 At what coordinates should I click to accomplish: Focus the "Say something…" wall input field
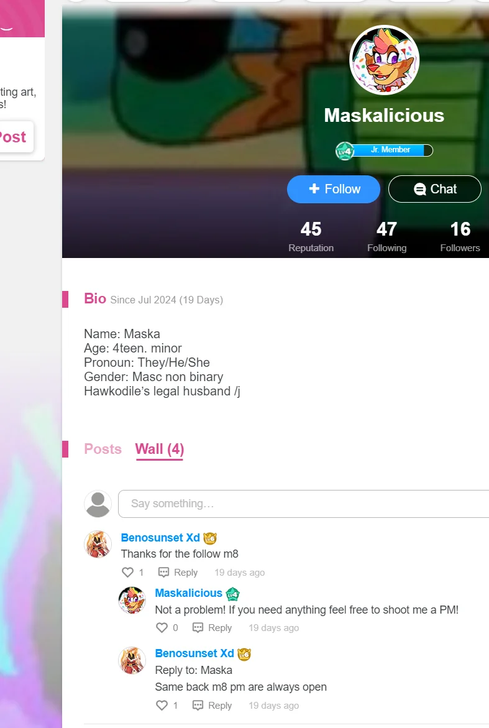tap(303, 504)
